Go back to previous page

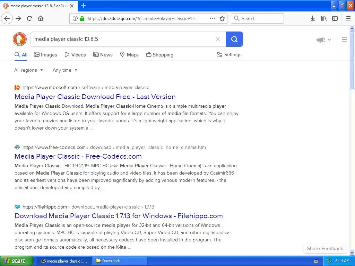point(7,19)
